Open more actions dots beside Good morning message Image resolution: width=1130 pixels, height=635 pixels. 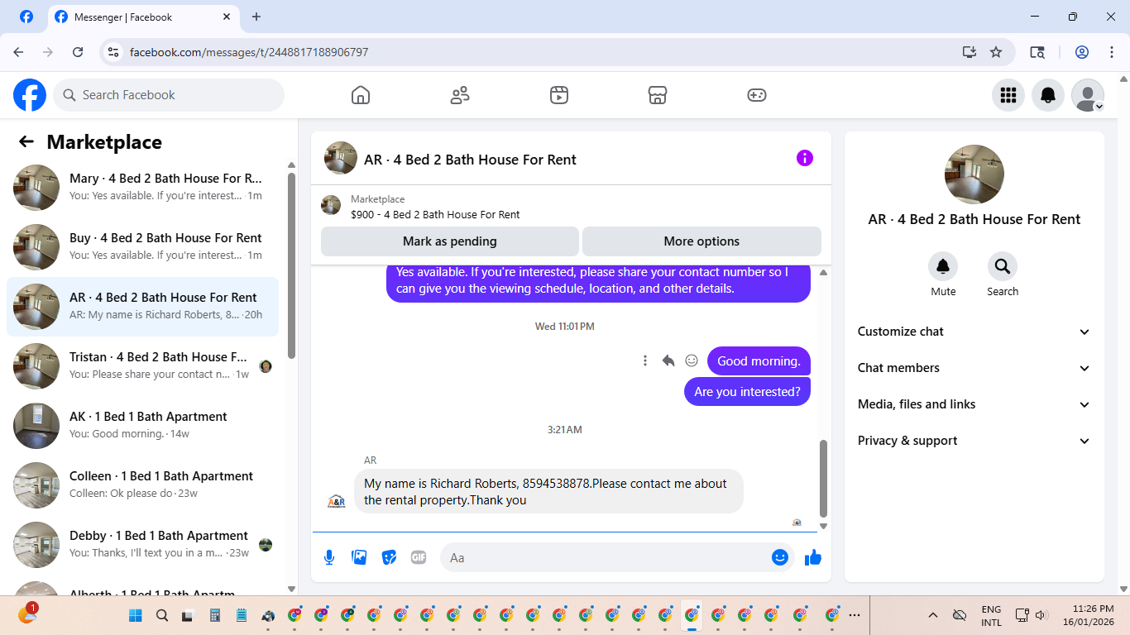[645, 360]
